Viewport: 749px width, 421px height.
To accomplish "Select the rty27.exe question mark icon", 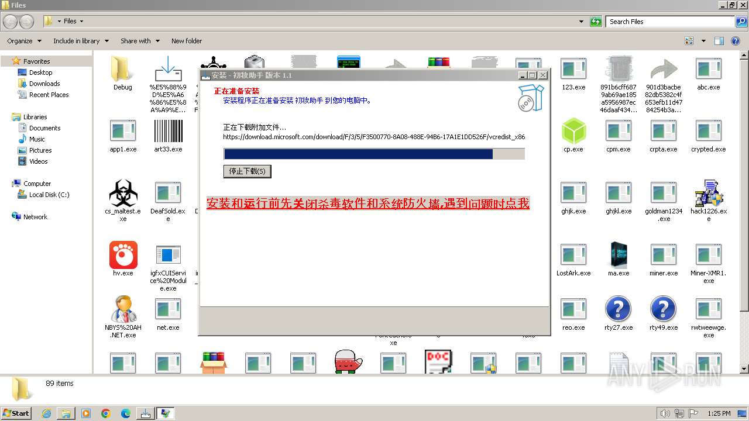I will [619, 309].
